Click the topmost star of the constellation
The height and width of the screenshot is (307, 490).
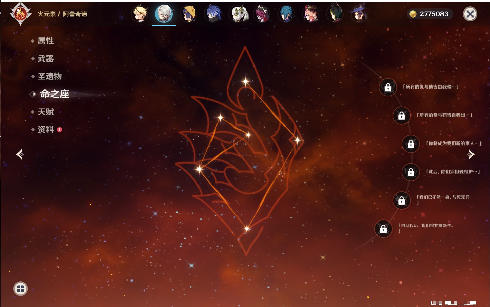pyautogui.click(x=245, y=81)
